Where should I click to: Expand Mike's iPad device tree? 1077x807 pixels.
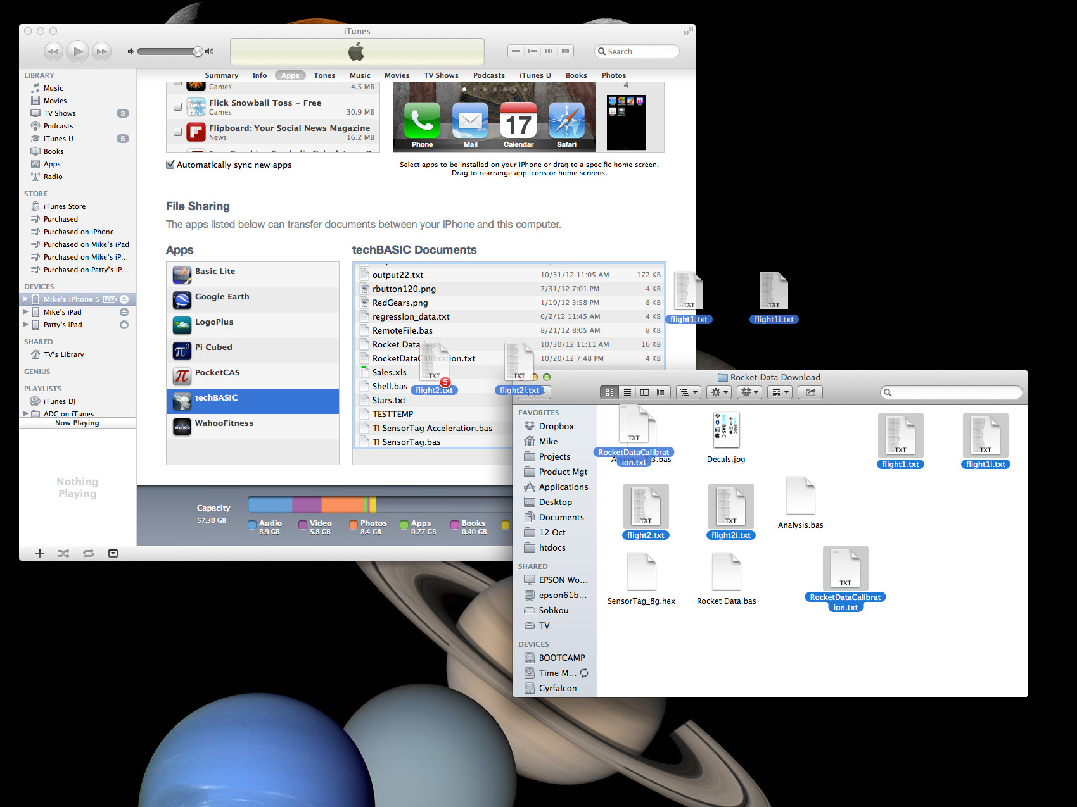tap(26, 312)
